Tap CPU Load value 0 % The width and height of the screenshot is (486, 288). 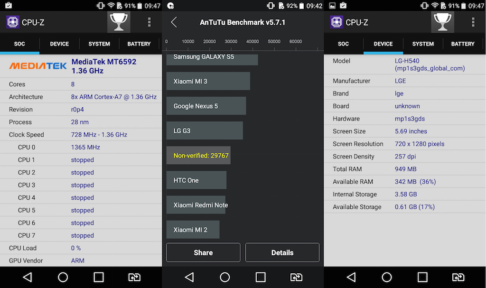(x=76, y=248)
